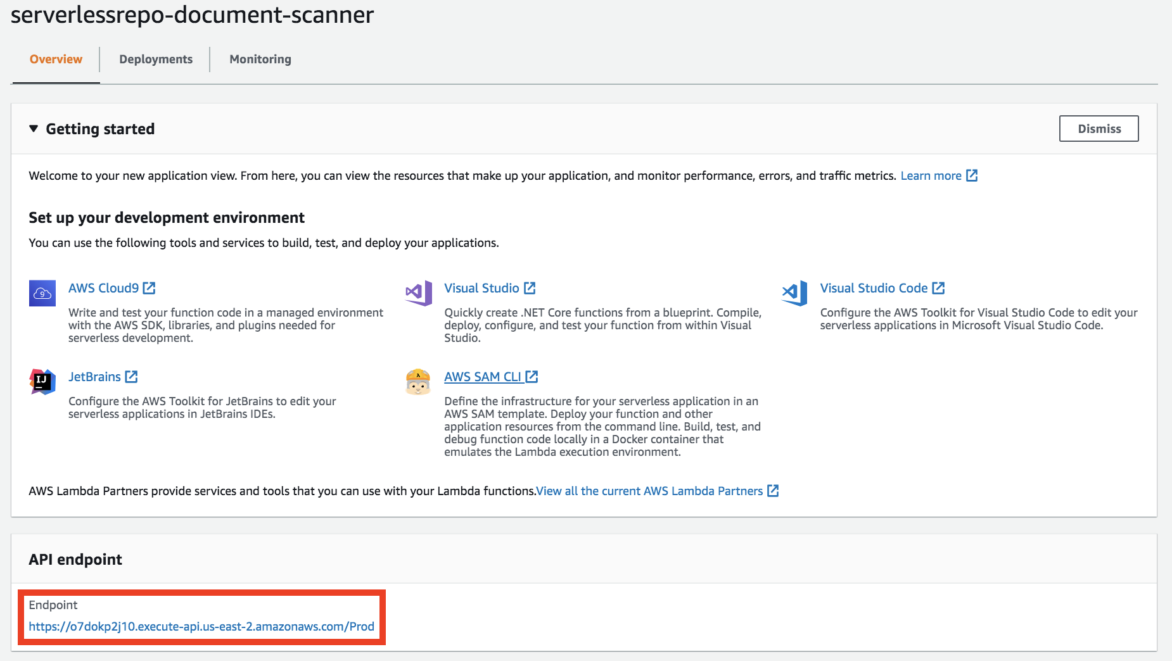Image resolution: width=1172 pixels, height=661 pixels.
Task: Click the 'Getting started' heading text
Action: pyautogui.click(x=100, y=129)
